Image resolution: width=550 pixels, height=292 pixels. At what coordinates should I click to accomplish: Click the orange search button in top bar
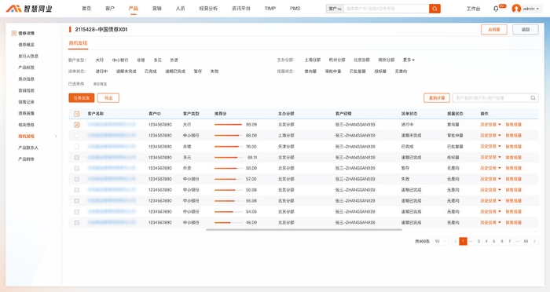[434, 9]
